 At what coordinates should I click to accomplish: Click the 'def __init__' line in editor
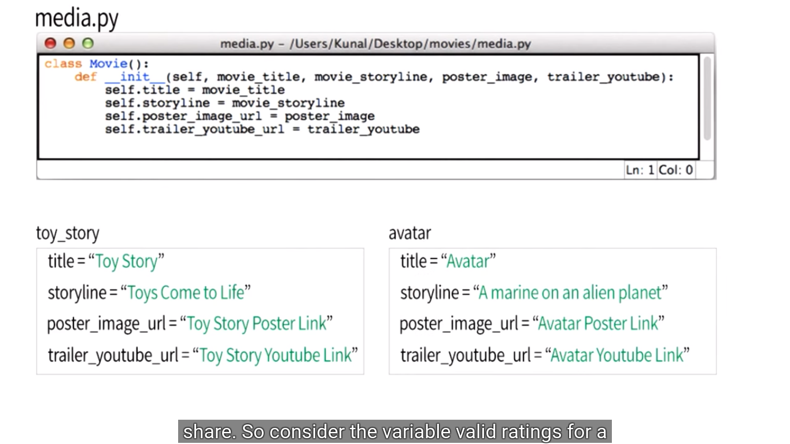[374, 77]
